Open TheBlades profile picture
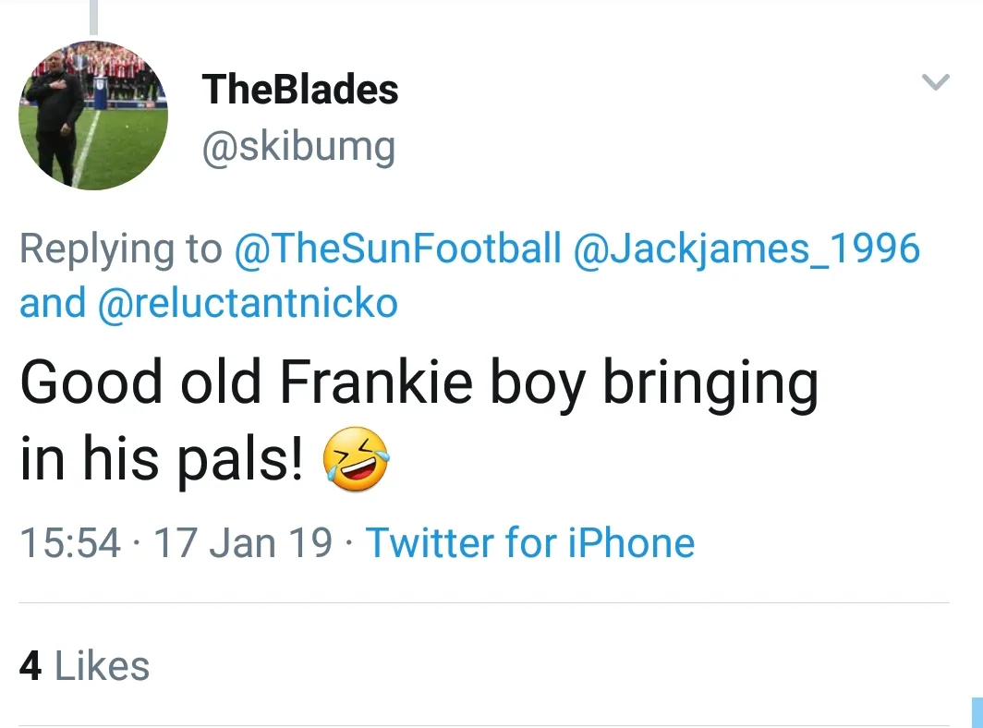 point(93,115)
